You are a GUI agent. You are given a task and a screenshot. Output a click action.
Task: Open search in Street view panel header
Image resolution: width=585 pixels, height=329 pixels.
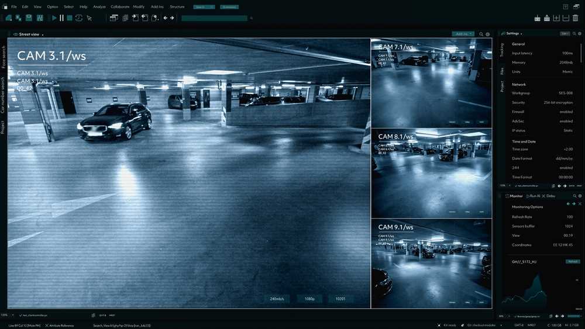(481, 34)
